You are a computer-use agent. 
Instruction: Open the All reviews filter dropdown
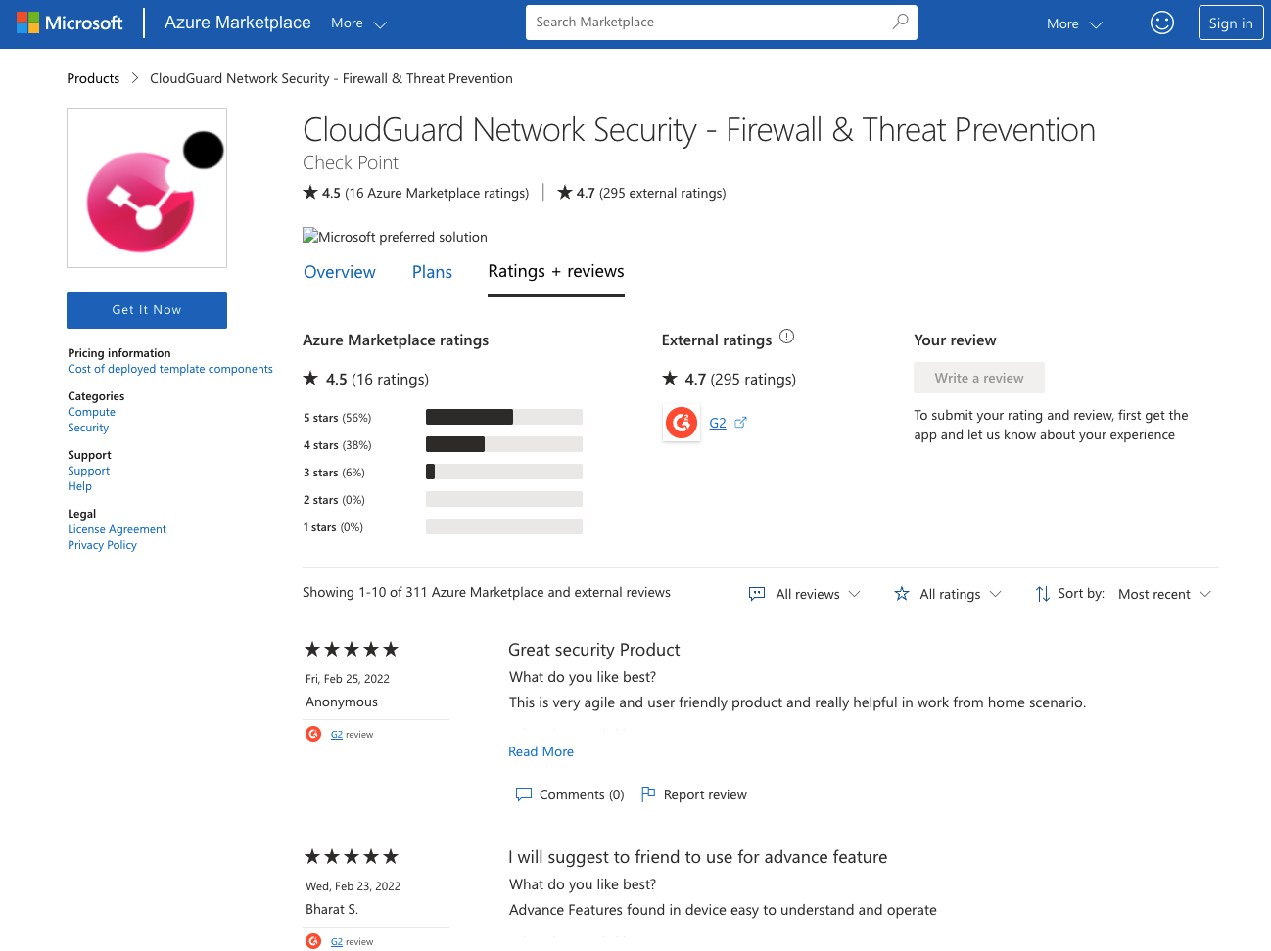(805, 594)
